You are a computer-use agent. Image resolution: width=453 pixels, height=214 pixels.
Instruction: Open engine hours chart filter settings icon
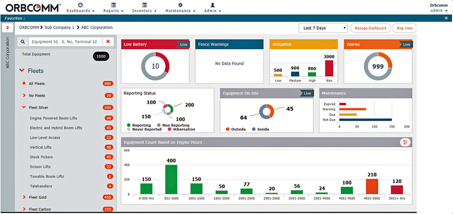(405, 142)
